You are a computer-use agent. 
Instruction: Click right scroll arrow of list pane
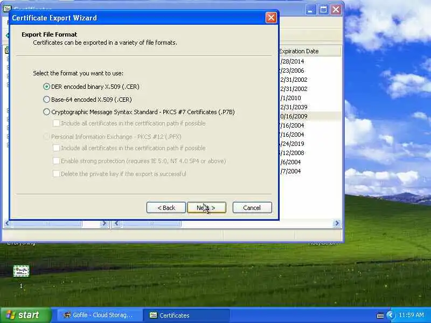337,223
